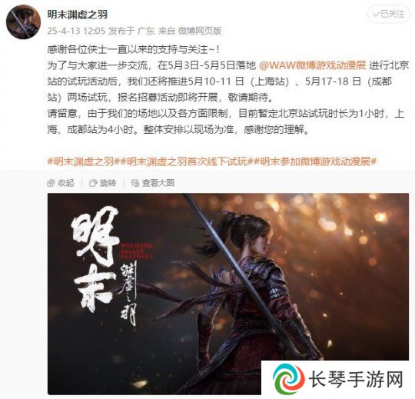Screen dimensions: 415x399
Task: Click the expanded game poster image
Action: (x=228, y=294)
